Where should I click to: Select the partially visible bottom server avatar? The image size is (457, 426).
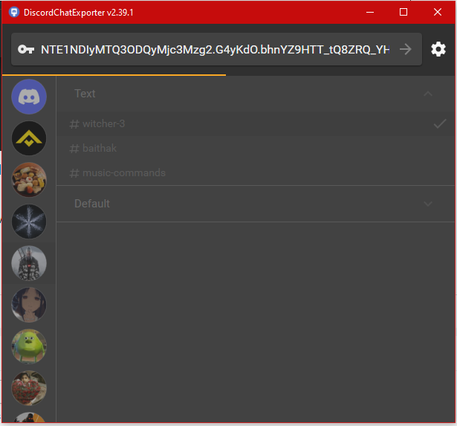pos(29,418)
